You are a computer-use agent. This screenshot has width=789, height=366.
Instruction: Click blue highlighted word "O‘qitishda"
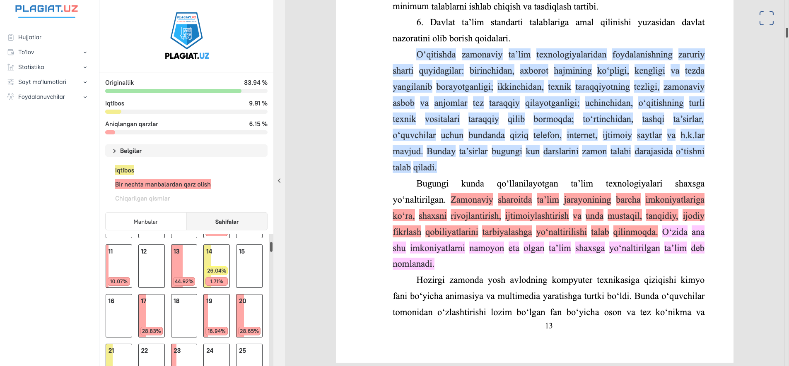click(x=436, y=55)
